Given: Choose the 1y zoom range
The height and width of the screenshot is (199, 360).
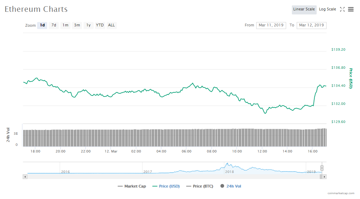Looking at the screenshot, I should [89, 25].
